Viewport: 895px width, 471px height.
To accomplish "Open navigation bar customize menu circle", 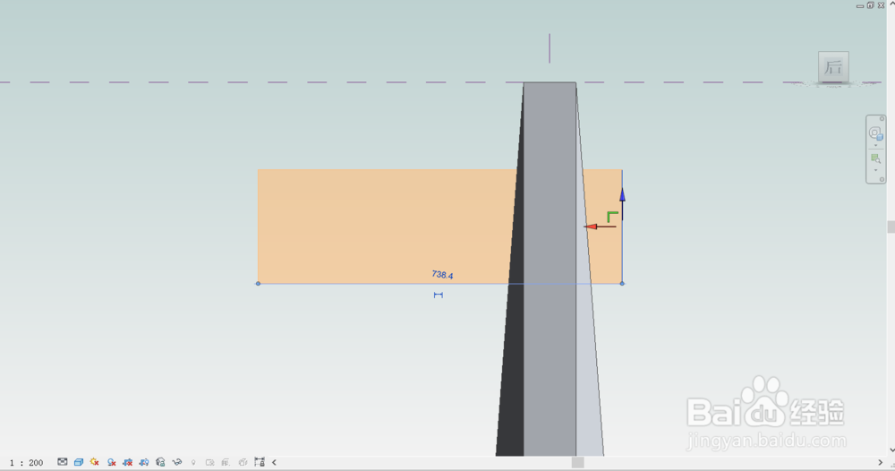I will 882,179.
